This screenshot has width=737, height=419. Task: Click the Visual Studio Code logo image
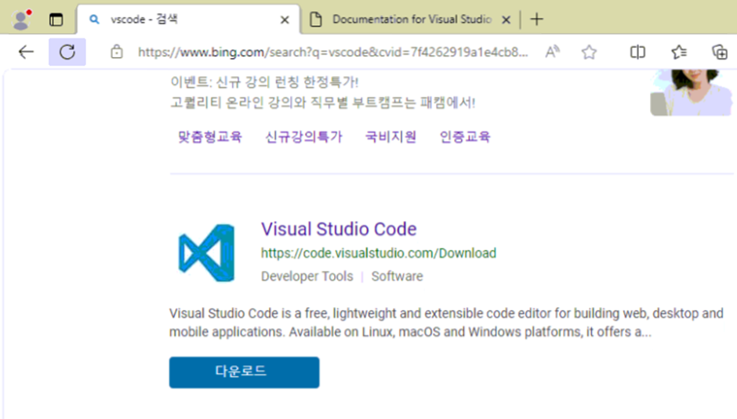coord(206,253)
